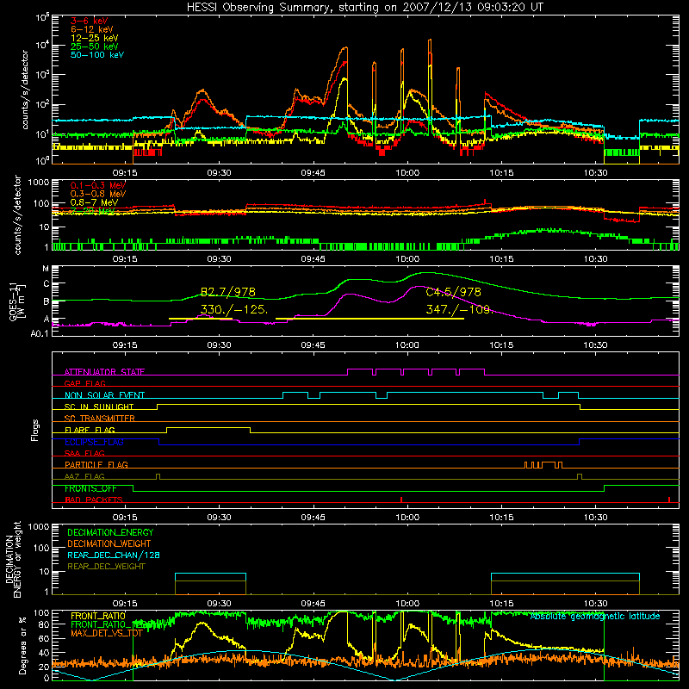Click the BAD_PACKETS flag label

(94, 500)
